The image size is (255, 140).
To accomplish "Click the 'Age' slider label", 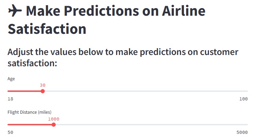I will click(11, 79).
